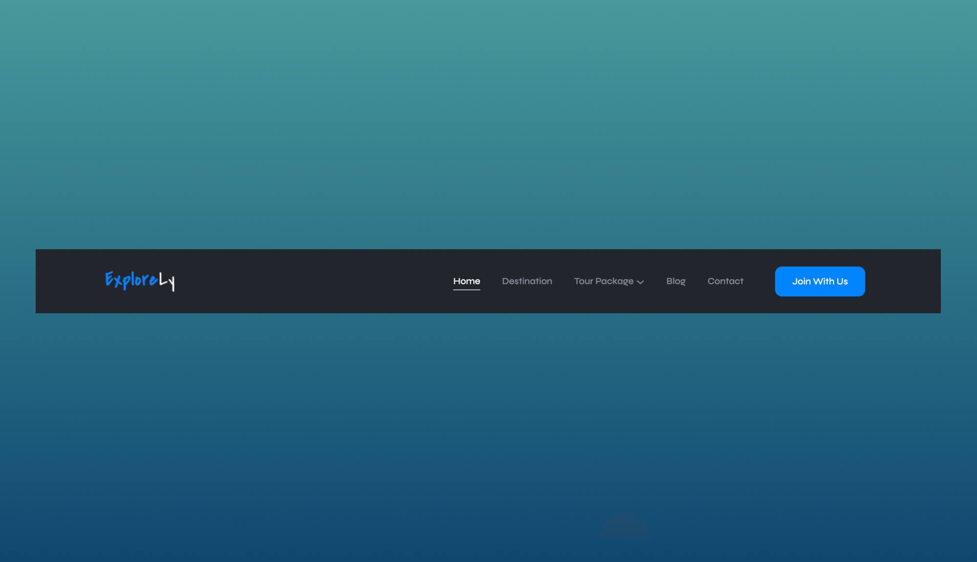Viewport: 977px width, 562px height.
Task: Click the chevron icon beside Tour Package
Action: (x=640, y=282)
